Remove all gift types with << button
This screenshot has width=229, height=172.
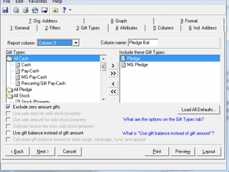tap(113, 91)
